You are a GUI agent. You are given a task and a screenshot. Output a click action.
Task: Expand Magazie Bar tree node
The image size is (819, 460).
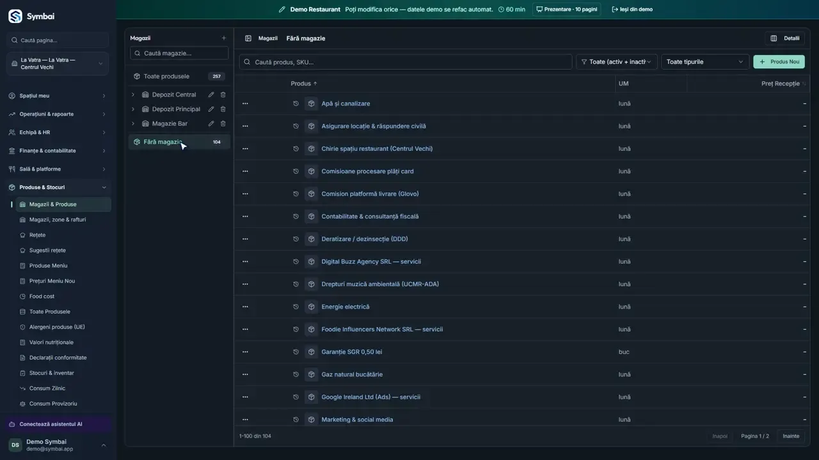pyautogui.click(x=133, y=124)
